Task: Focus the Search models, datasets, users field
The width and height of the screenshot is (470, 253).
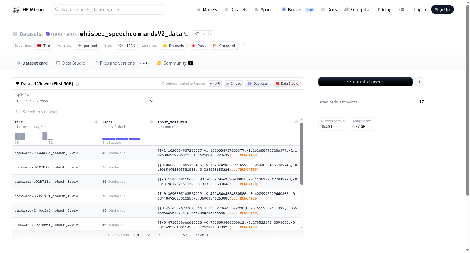Action: 108,10
